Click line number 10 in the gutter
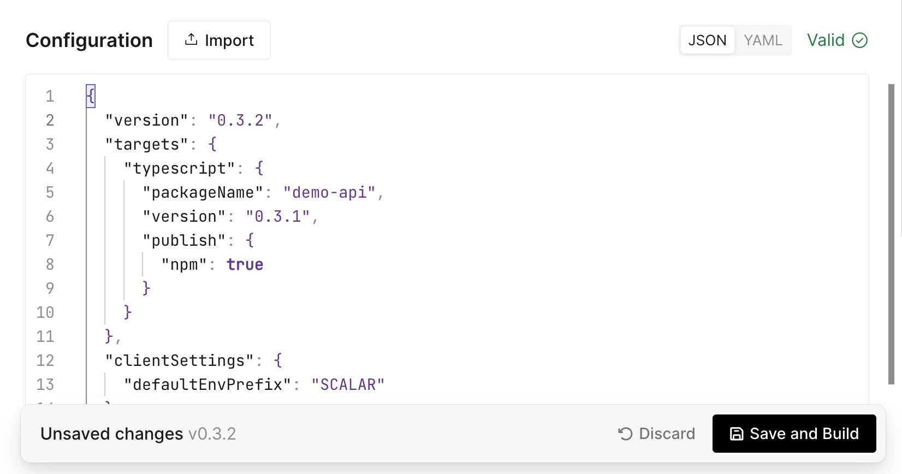Screen dimensions: 902x474 click(45, 312)
